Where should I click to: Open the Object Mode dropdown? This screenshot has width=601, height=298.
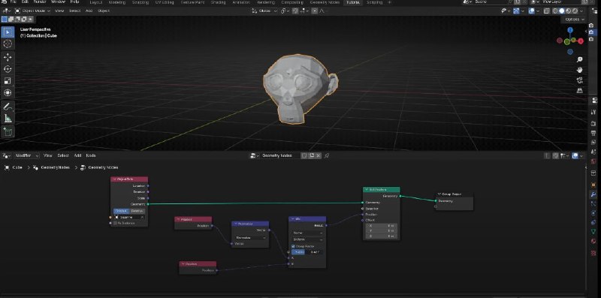(x=33, y=11)
